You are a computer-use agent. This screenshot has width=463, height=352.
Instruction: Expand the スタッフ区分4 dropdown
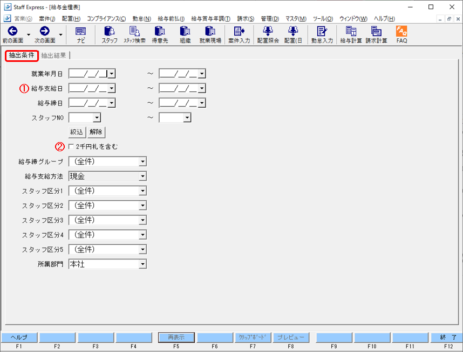tap(142, 235)
